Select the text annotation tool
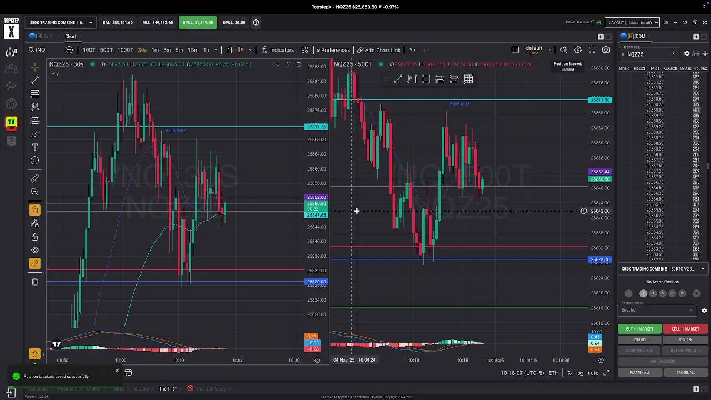 pyautogui.click(x=35, y=147)
